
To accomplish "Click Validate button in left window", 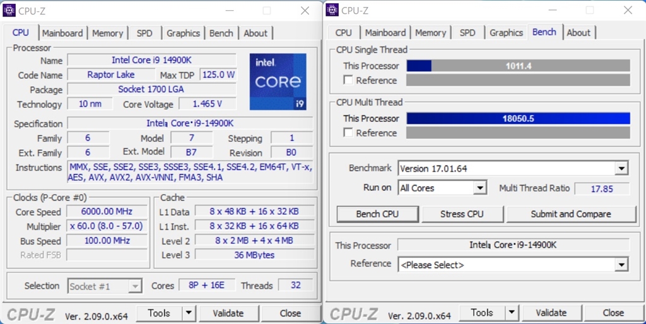I will click(228, 313).
